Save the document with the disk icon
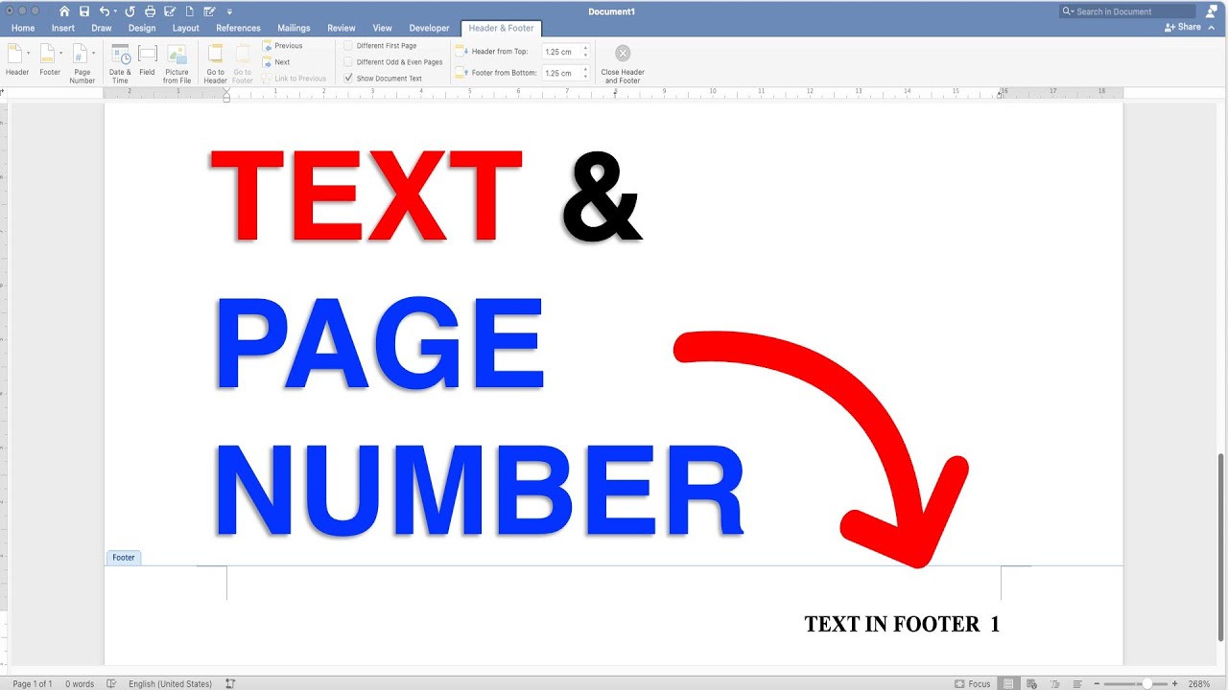The height and width of the screenshot is (690, 1228). (84, 11)
